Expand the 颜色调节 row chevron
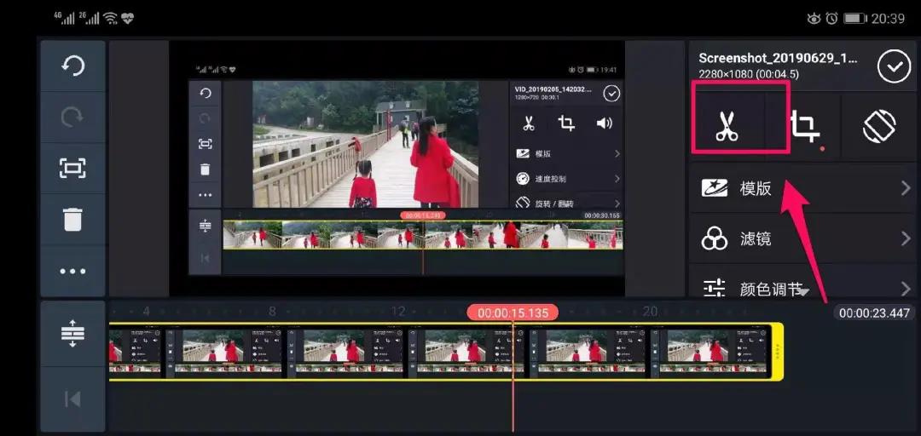Viewport: 921px width, 436px height. pos(905,289)
